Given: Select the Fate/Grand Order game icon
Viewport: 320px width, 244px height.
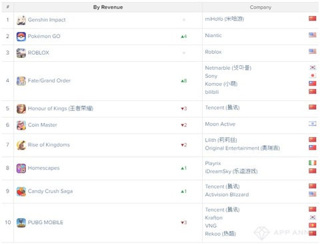Looking at the screenshot, I should 21,81.
